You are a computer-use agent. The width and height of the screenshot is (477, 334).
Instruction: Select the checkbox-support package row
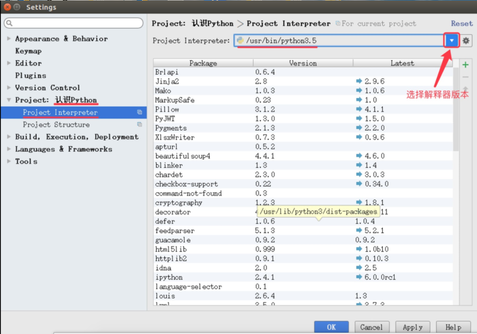[x=303, y=184]
